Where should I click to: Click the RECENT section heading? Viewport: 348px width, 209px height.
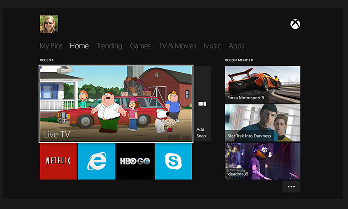[46, 60]
